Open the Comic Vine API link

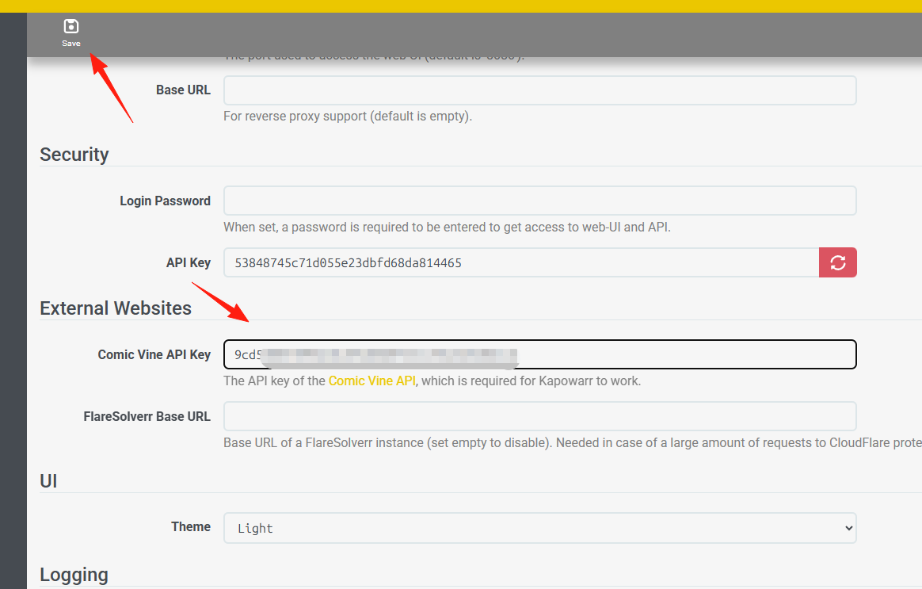click(371, 381)
